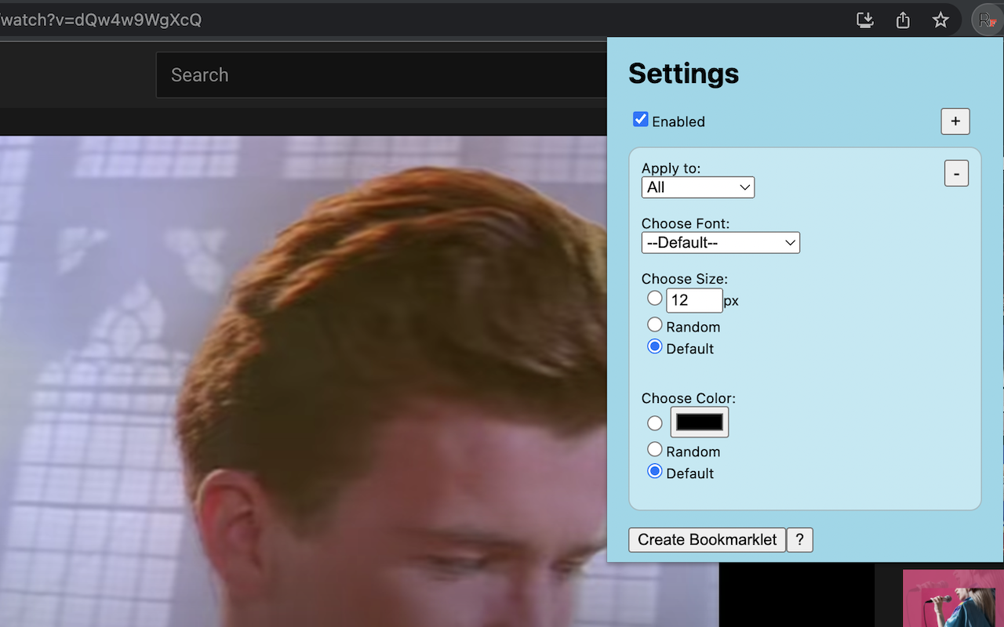
Task: Select the custom color radio button
Action: pyautogui.click(x=655, y=423)
